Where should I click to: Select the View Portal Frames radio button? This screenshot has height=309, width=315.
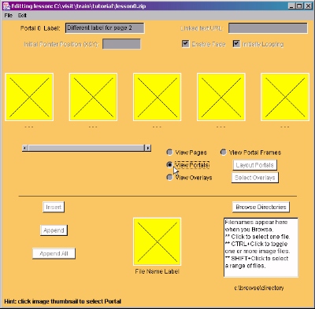click(223, 153)
